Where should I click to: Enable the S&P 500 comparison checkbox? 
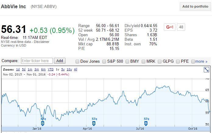pos(104,61)
